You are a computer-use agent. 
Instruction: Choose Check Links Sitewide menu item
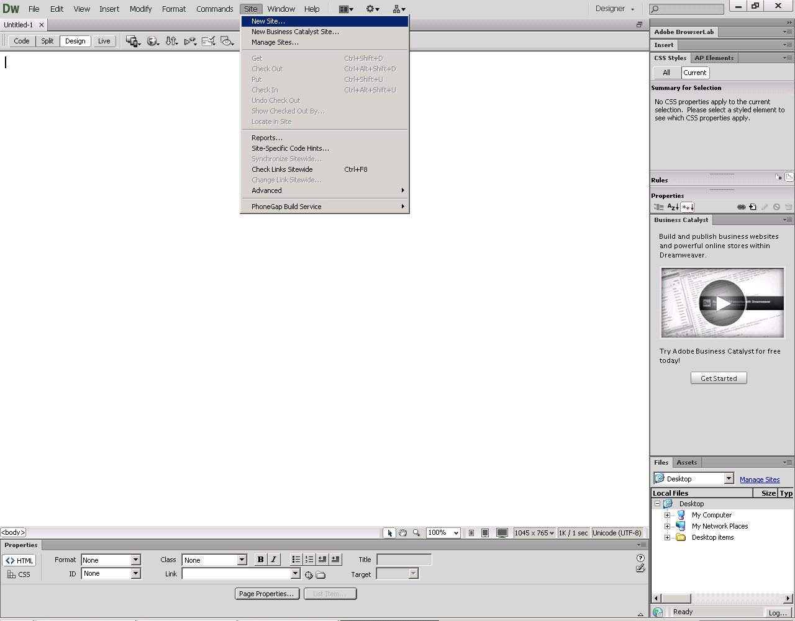tap(325, 169)
